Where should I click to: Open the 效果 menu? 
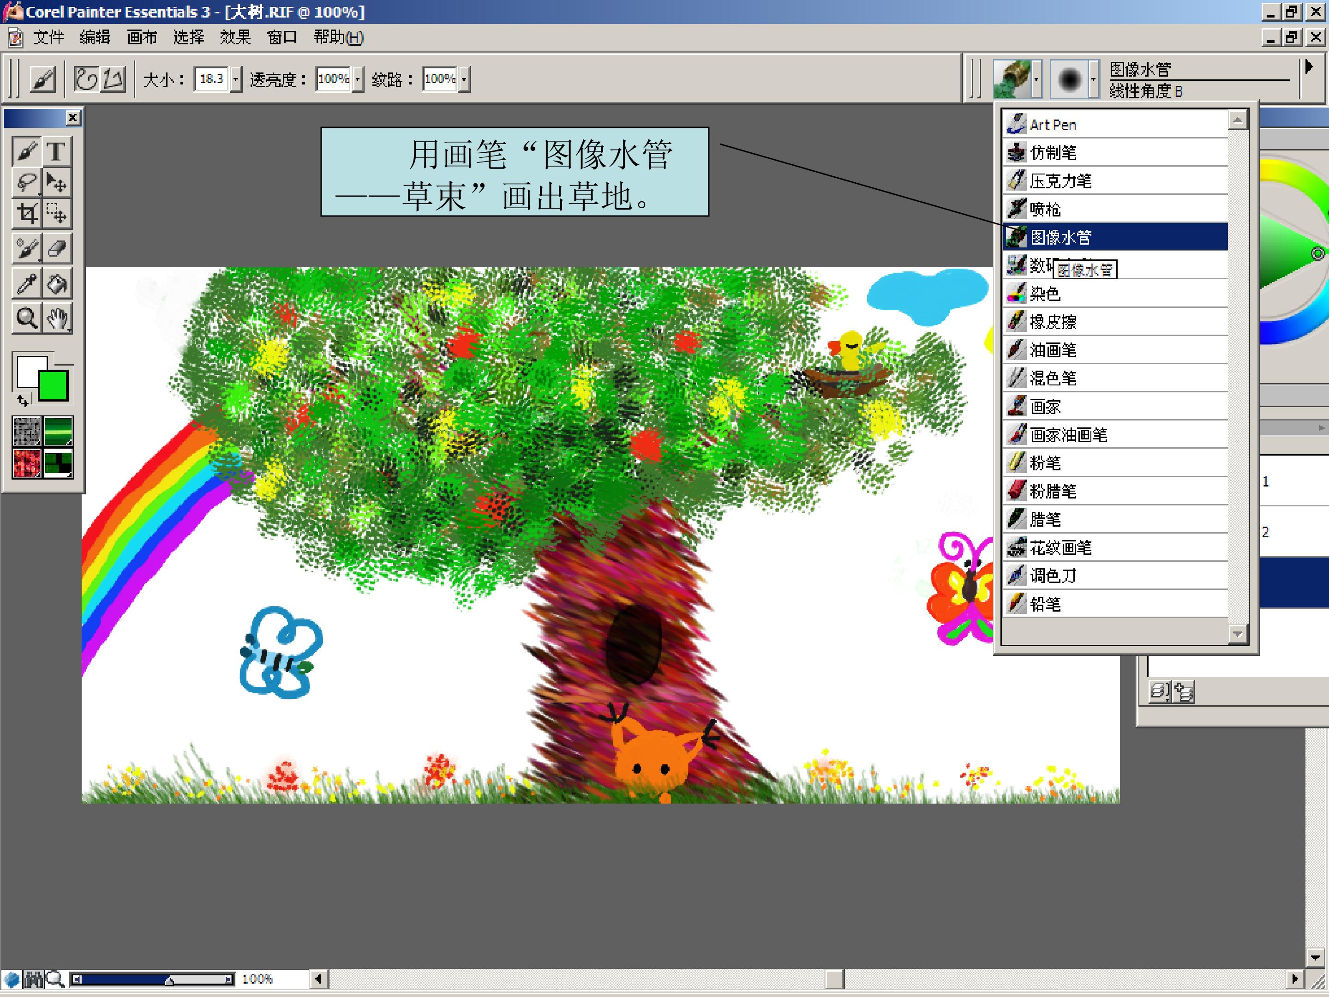pos(235,37)
